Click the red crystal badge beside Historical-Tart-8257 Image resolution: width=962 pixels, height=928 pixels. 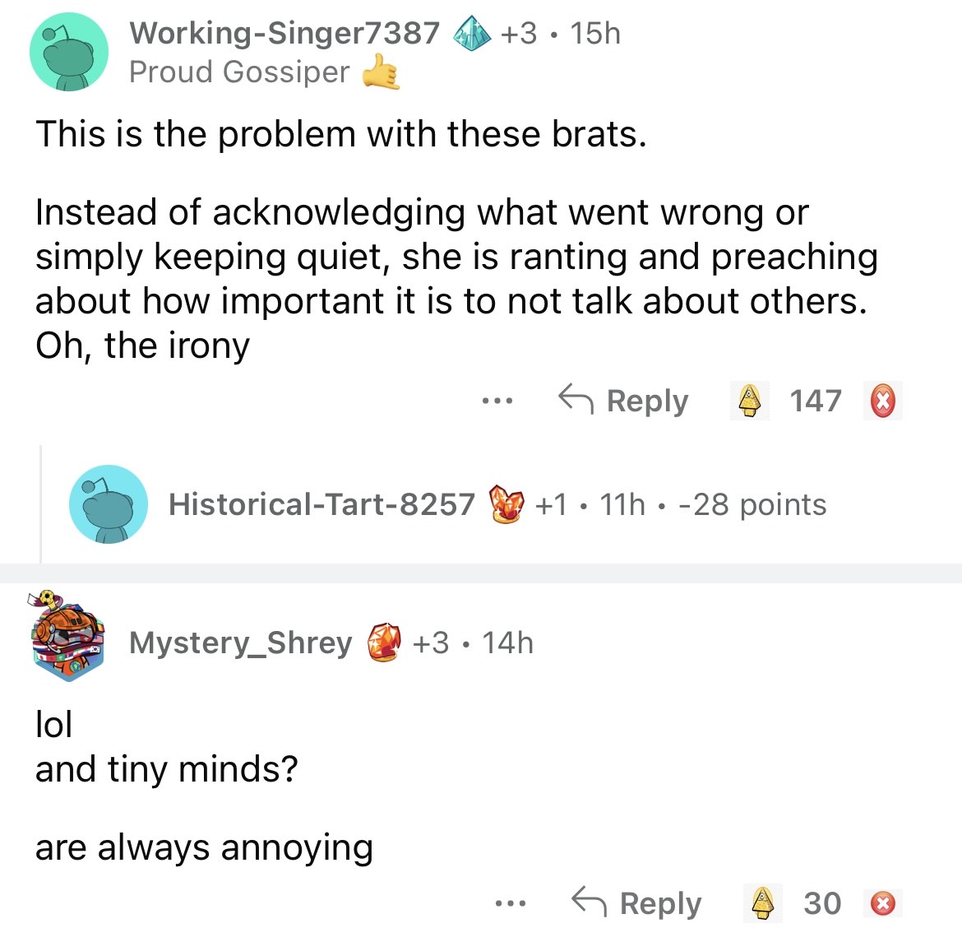506,504
